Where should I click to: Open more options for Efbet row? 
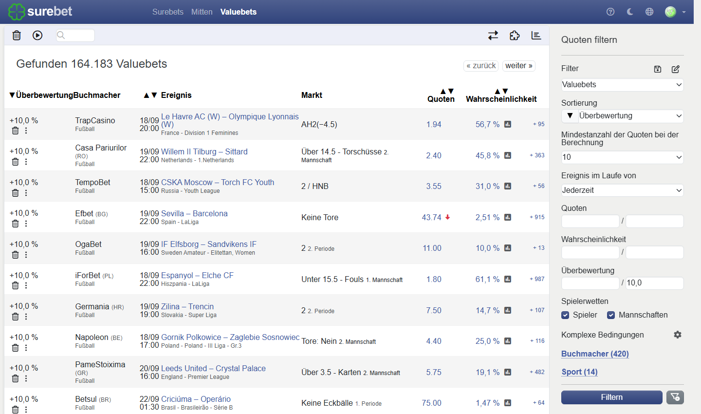click(26, 224)
